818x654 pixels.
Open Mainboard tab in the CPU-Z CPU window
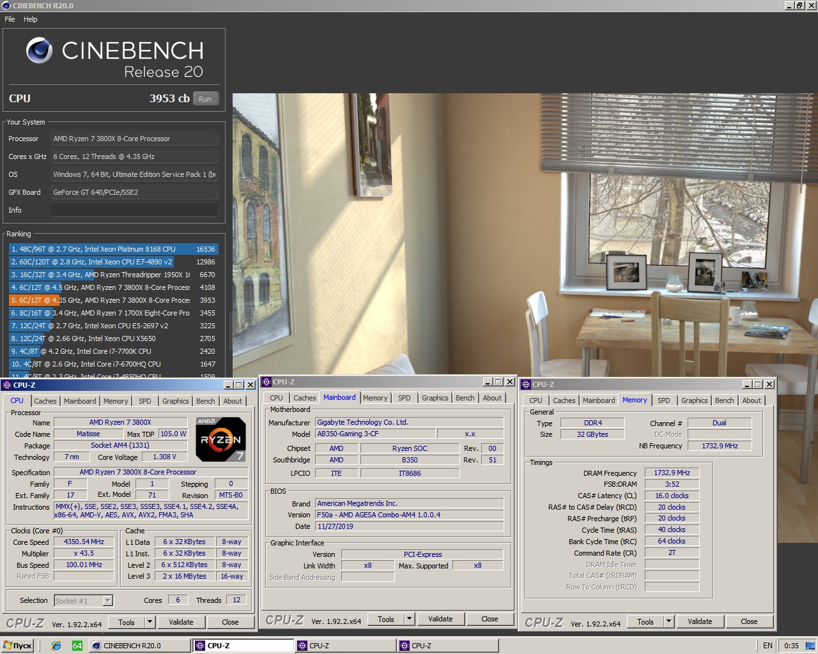(80, 401)
